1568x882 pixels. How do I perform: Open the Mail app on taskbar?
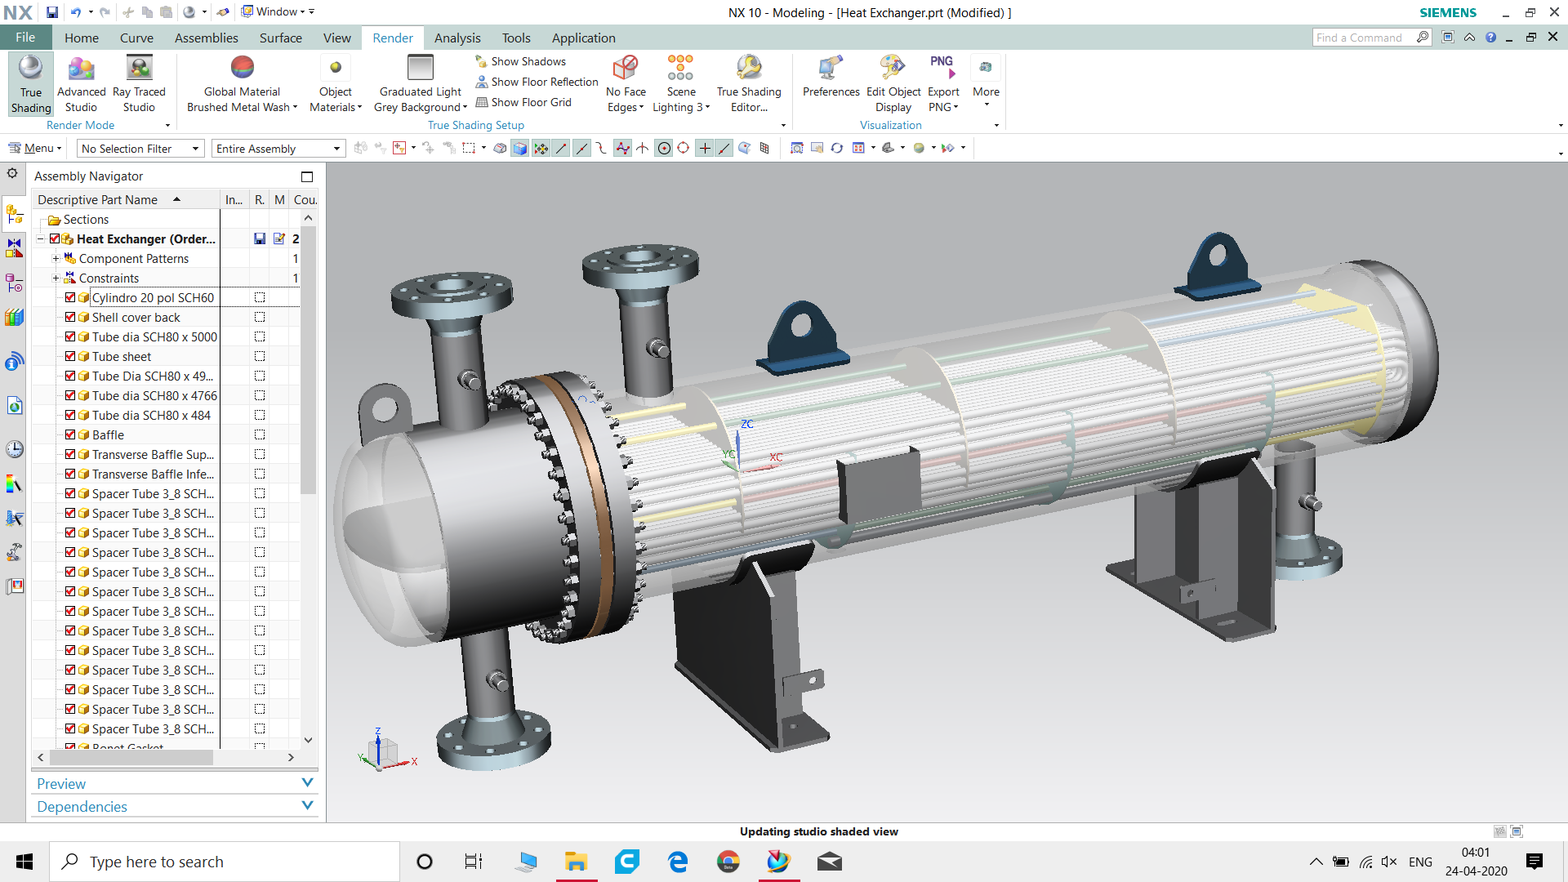[829, 862]
